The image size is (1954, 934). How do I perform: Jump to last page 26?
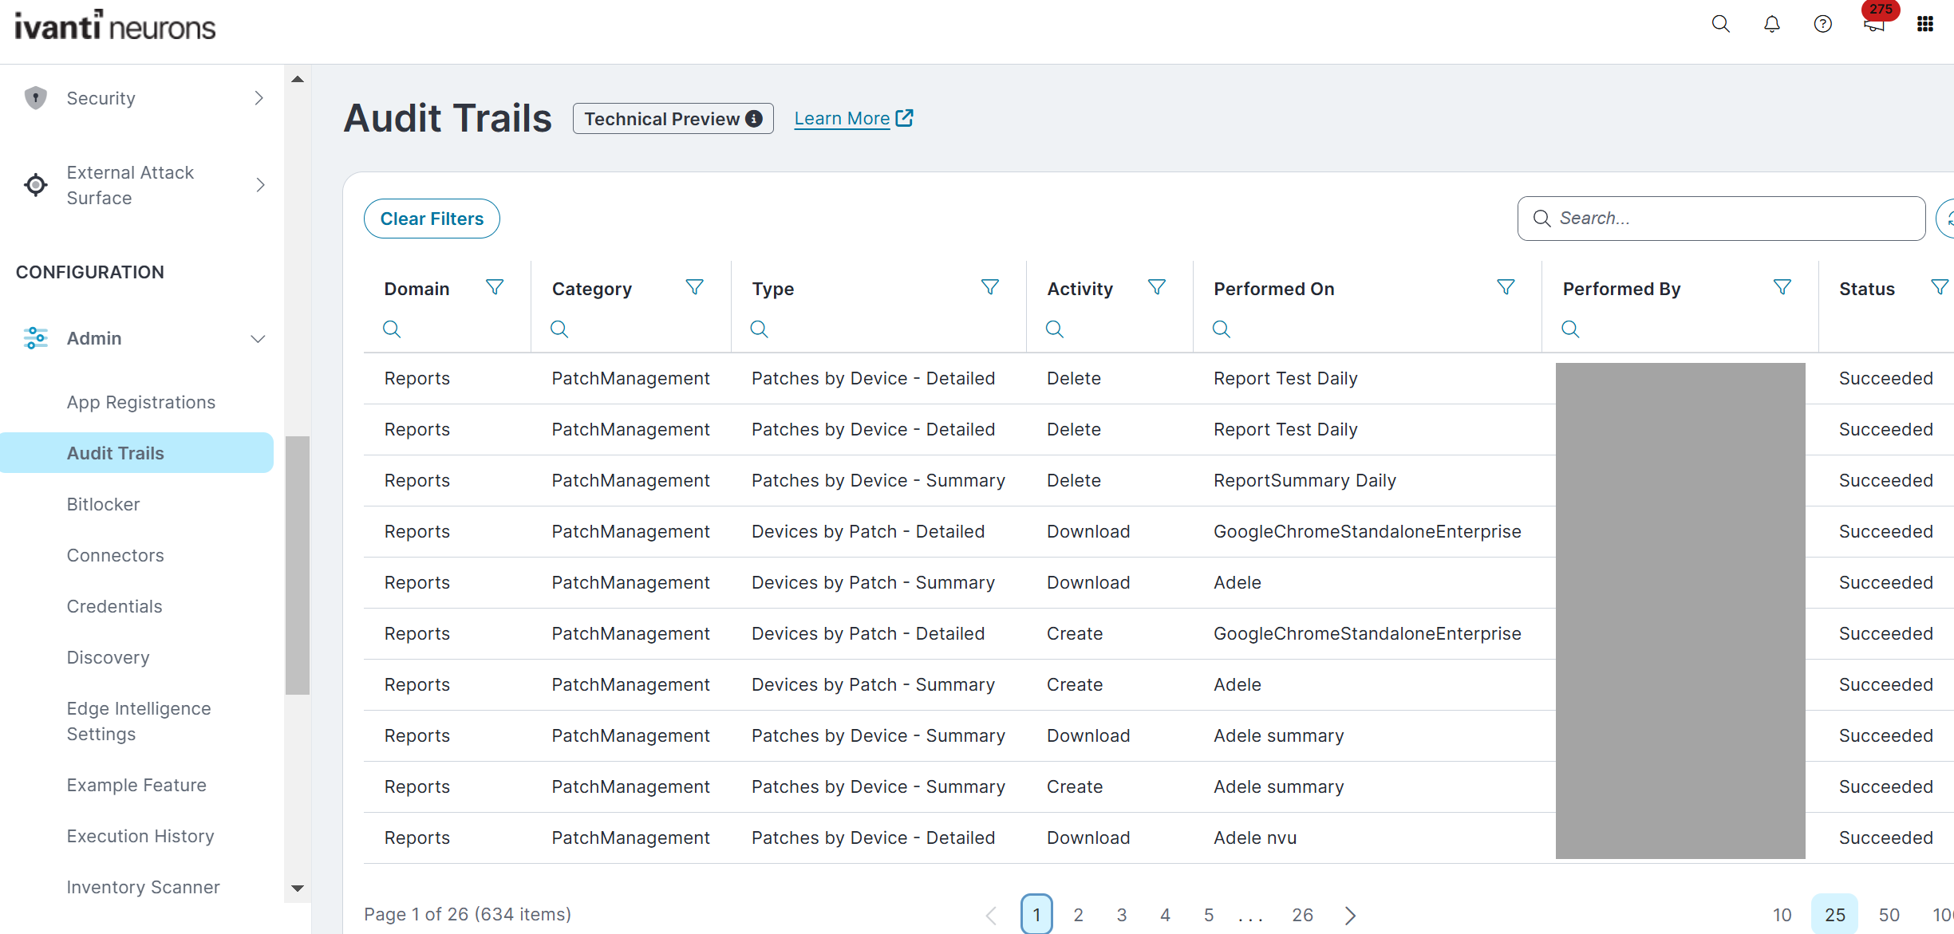1303,915
